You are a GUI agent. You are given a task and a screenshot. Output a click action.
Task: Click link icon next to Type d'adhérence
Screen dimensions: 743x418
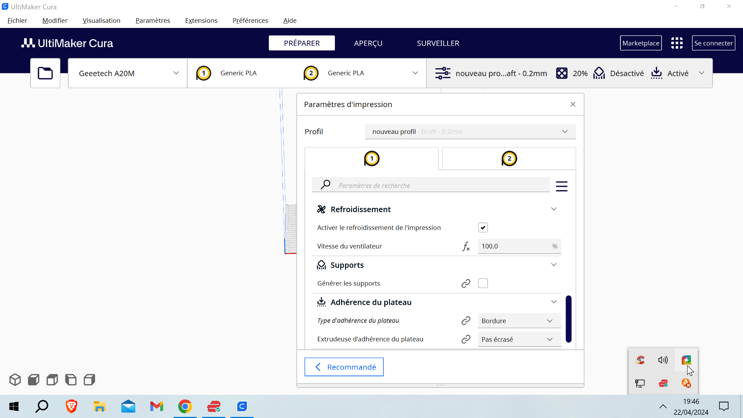[466, 321]
